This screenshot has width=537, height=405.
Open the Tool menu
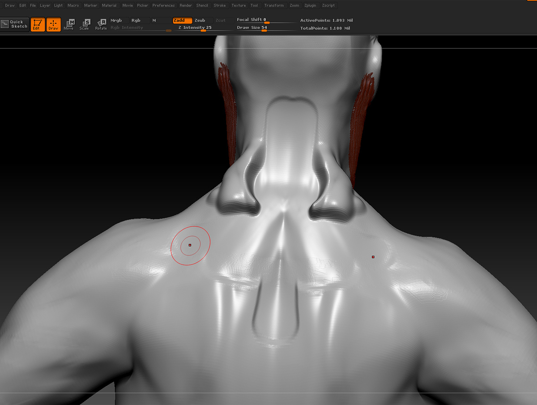point(255,5)
